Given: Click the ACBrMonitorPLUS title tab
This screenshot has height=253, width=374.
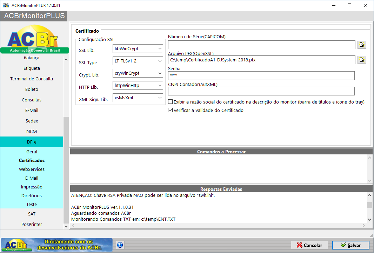Looking at the screenshot, I should click(34, 16).
